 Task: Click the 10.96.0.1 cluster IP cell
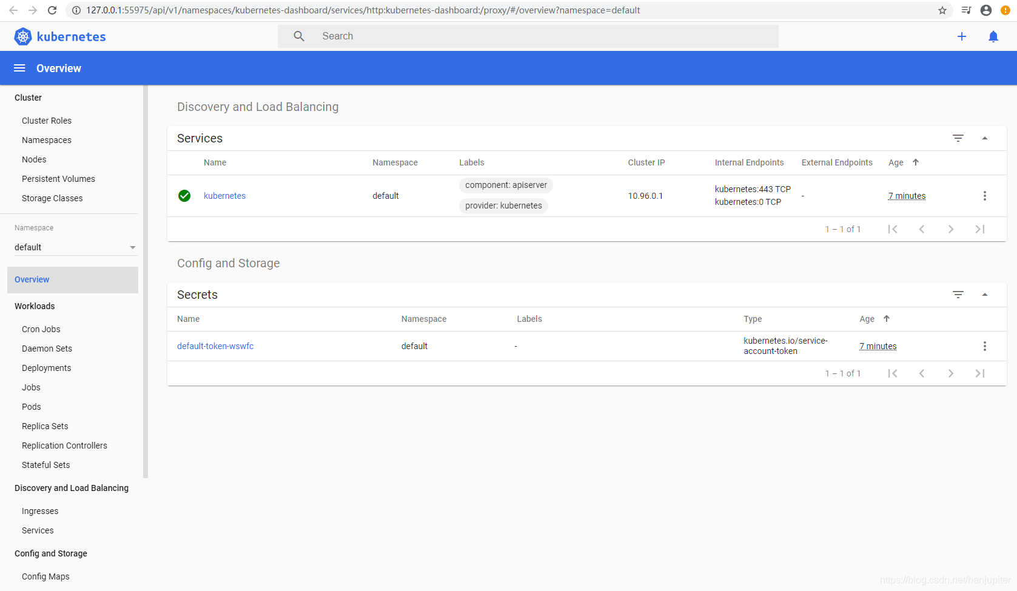[645, 196]
